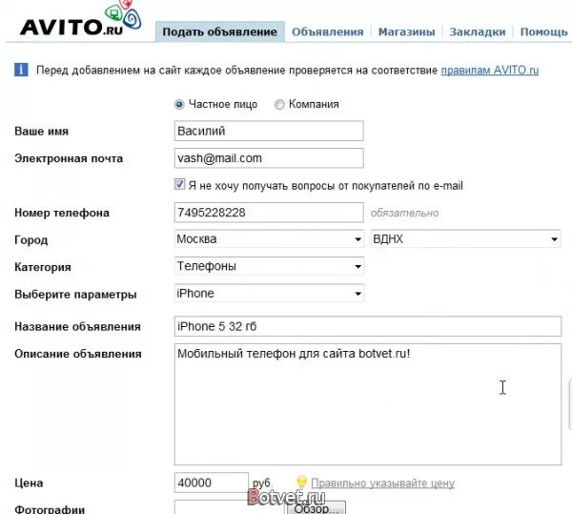The image size is (572, 514).
Task: Click the руб. currency text
Action: 262,483
